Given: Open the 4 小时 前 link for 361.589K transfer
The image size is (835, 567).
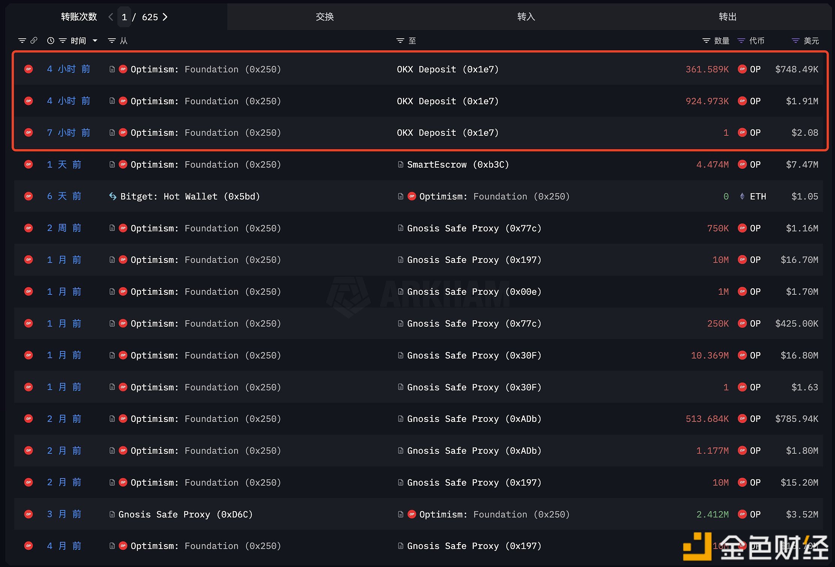Looking at the screenshot, I should click(69, 69).
